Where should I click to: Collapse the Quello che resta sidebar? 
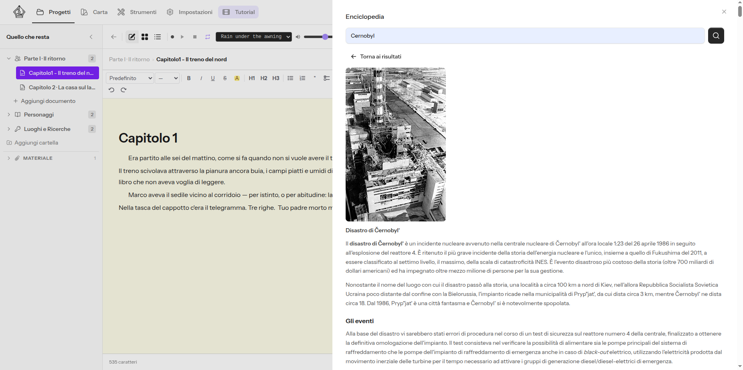click(x=91, y=37)
